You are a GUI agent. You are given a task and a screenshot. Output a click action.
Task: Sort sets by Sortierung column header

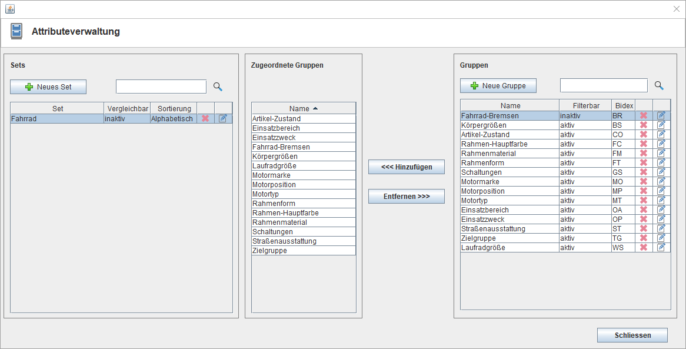(x=174, y=108)
